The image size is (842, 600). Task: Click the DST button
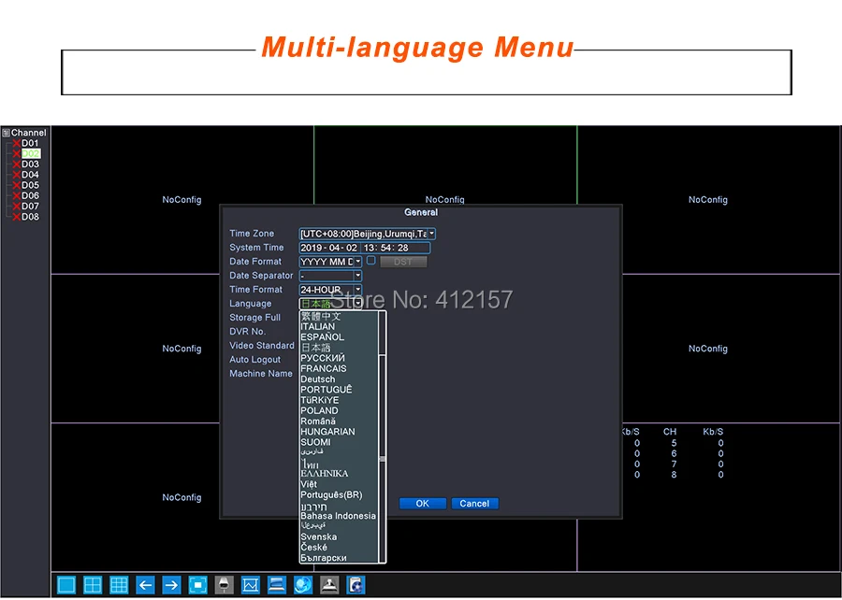click(403, 262)
